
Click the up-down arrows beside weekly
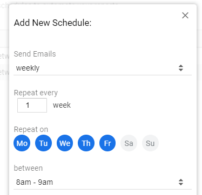[181, 68]
